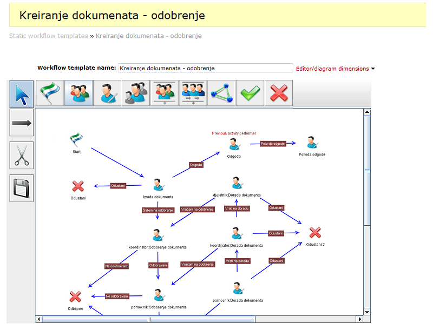Select the 'Potvrda odgode' transition label
Viewport: 433px width, 324px height.
click(x=273, y=144)
